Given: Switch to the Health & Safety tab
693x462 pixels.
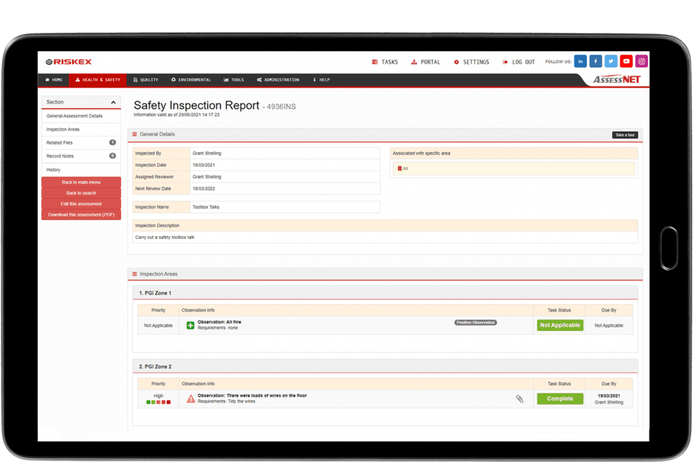Looking at the screenshot, I should coord(97,79).
